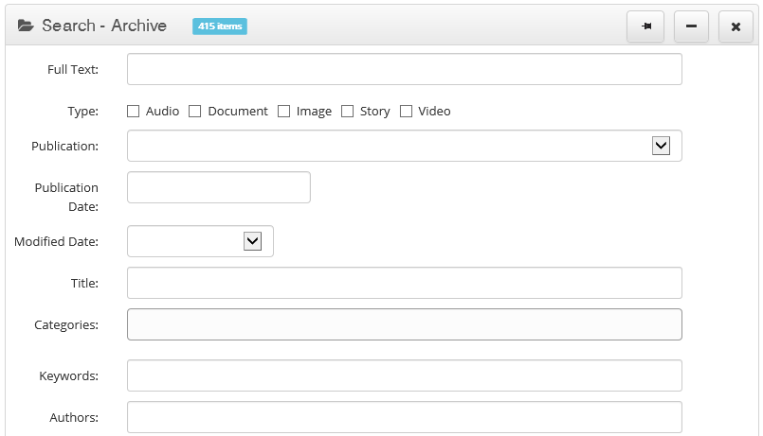Toggle the Video type checkbox

pyautogui.click(x=406, y=112)
